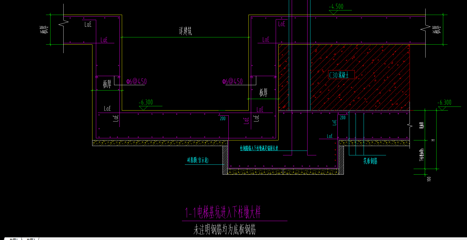The width and height of the screenshot is (467, 240).
Task: Select the 砖胎膜(仅示意) leader note
Action: click(x=198, y=160)
